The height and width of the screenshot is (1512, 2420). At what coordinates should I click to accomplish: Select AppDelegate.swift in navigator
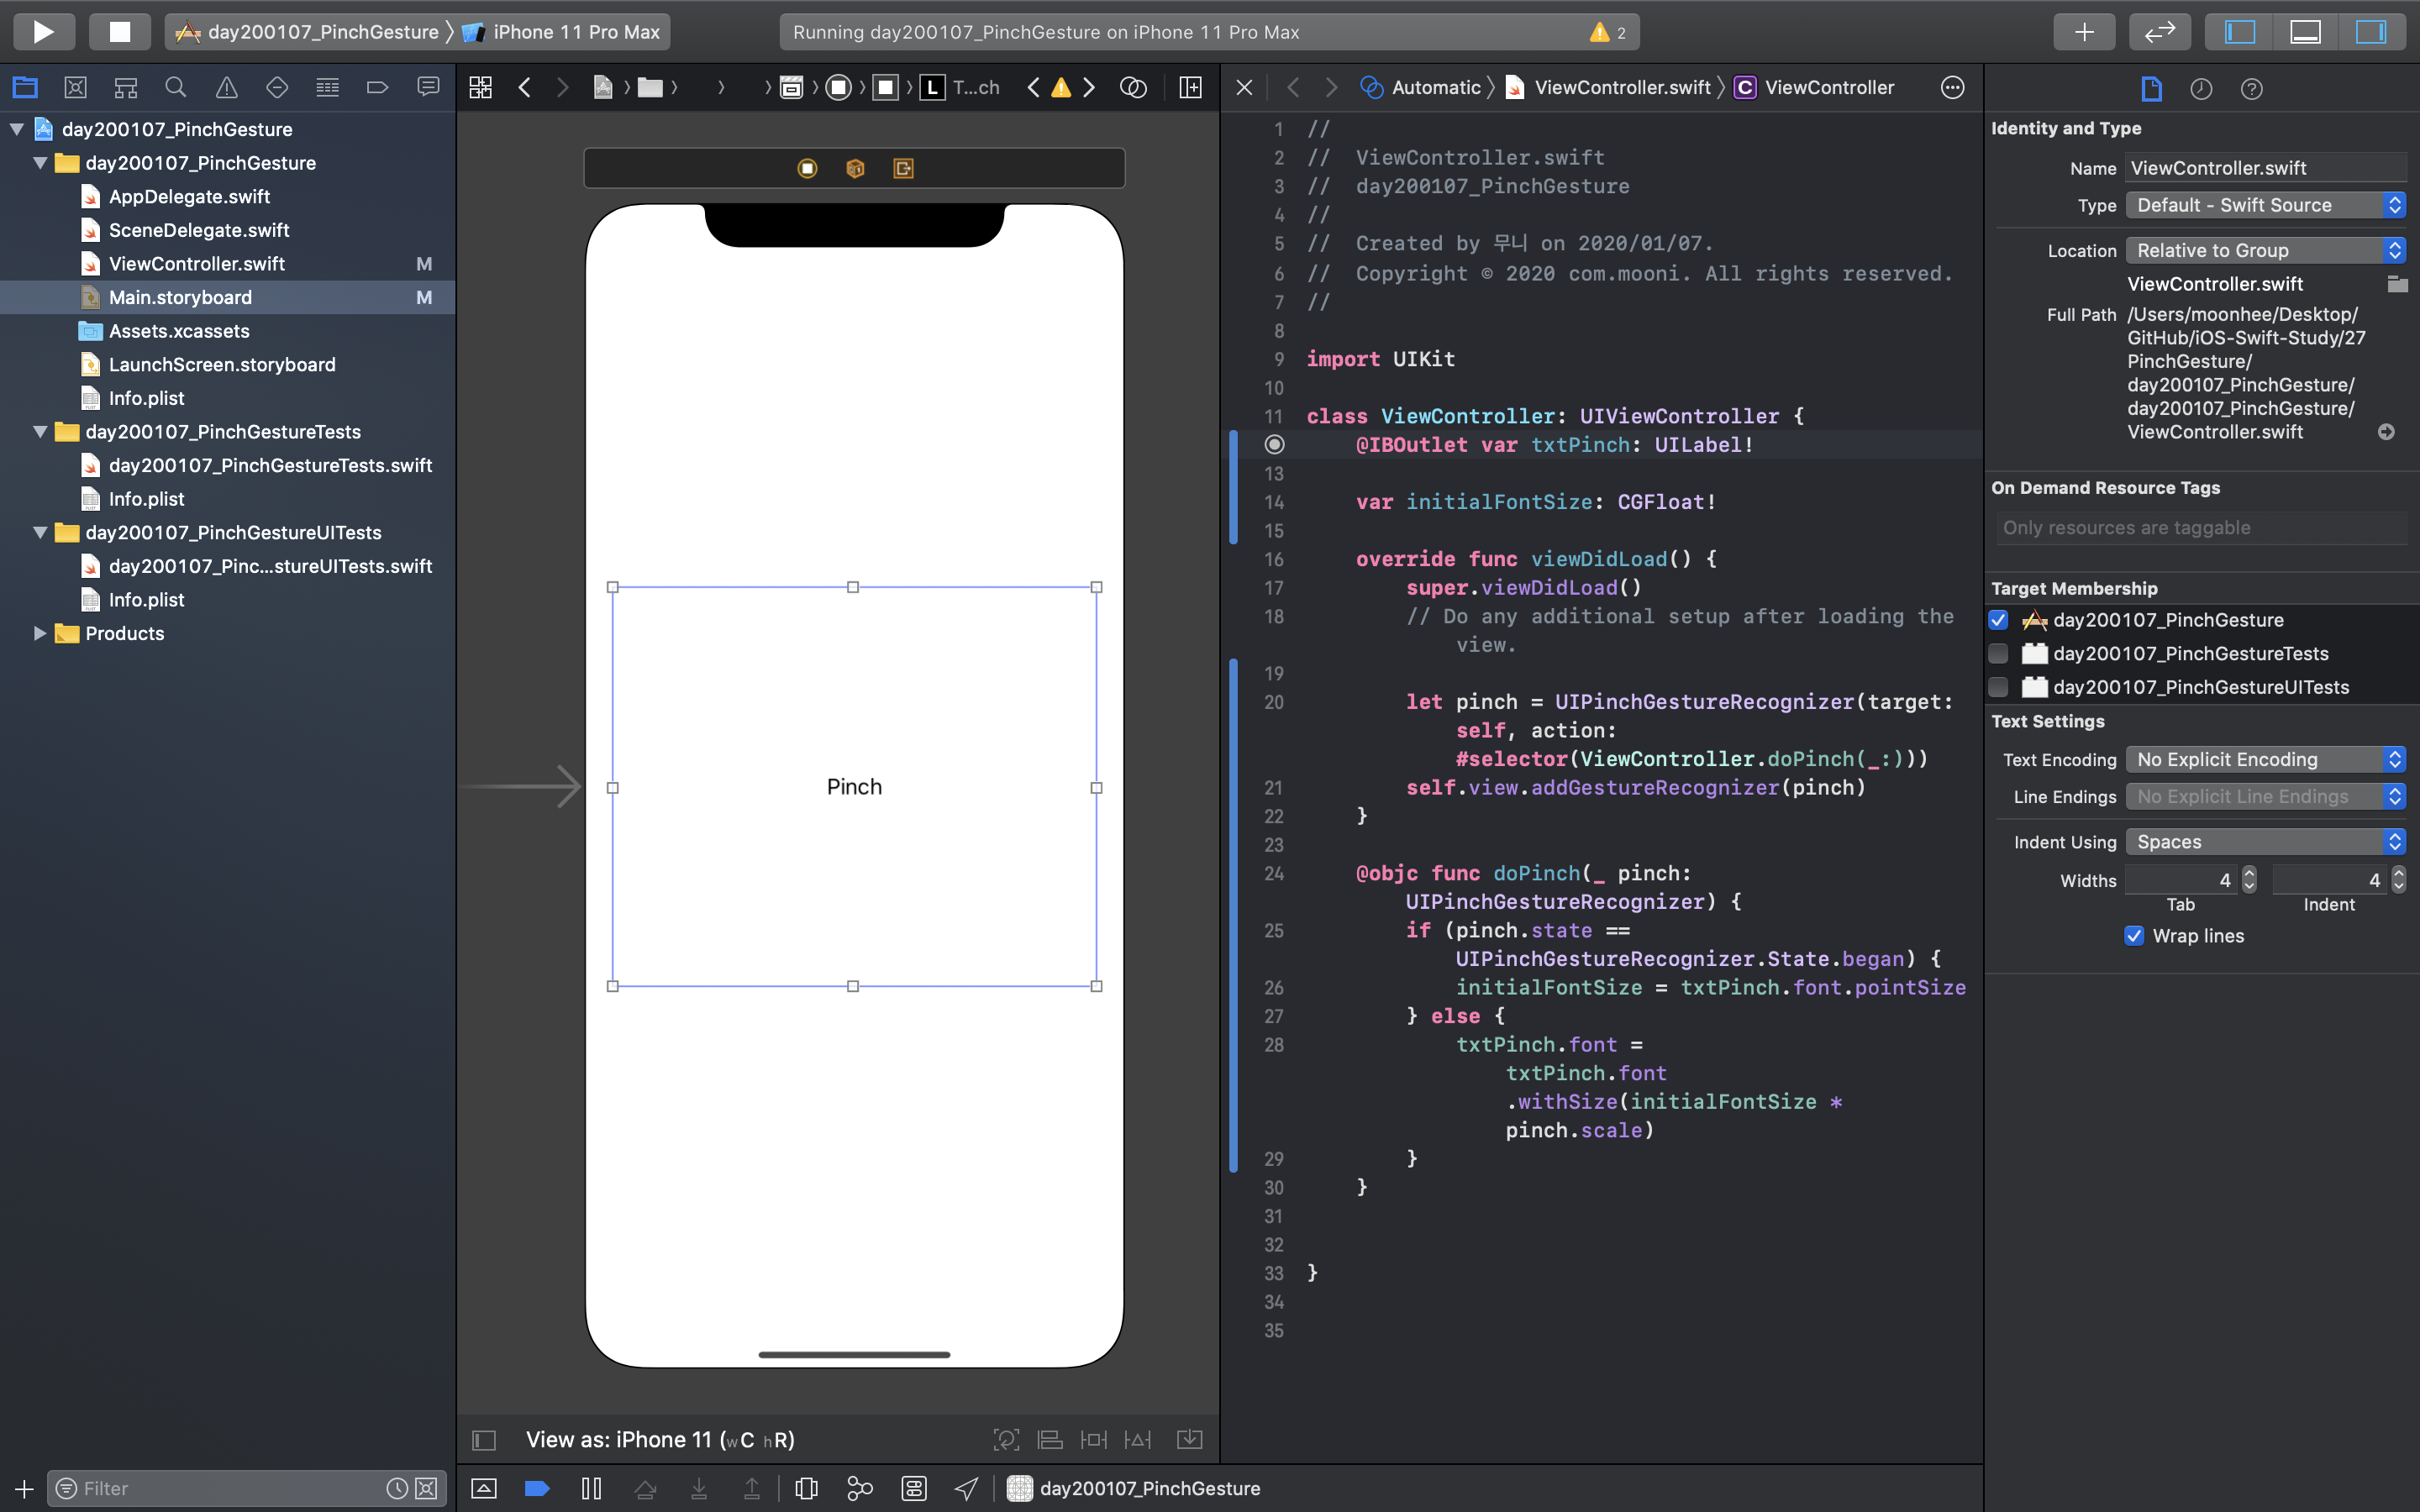[189, 197]
